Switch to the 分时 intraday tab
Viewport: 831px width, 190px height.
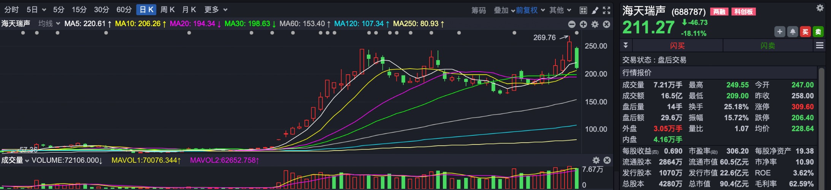pyautogui.click(x=11, y=9)
